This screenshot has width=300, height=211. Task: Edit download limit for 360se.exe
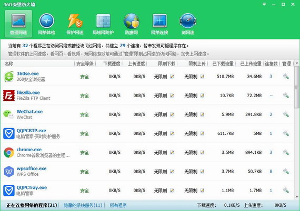click(172, 77)
